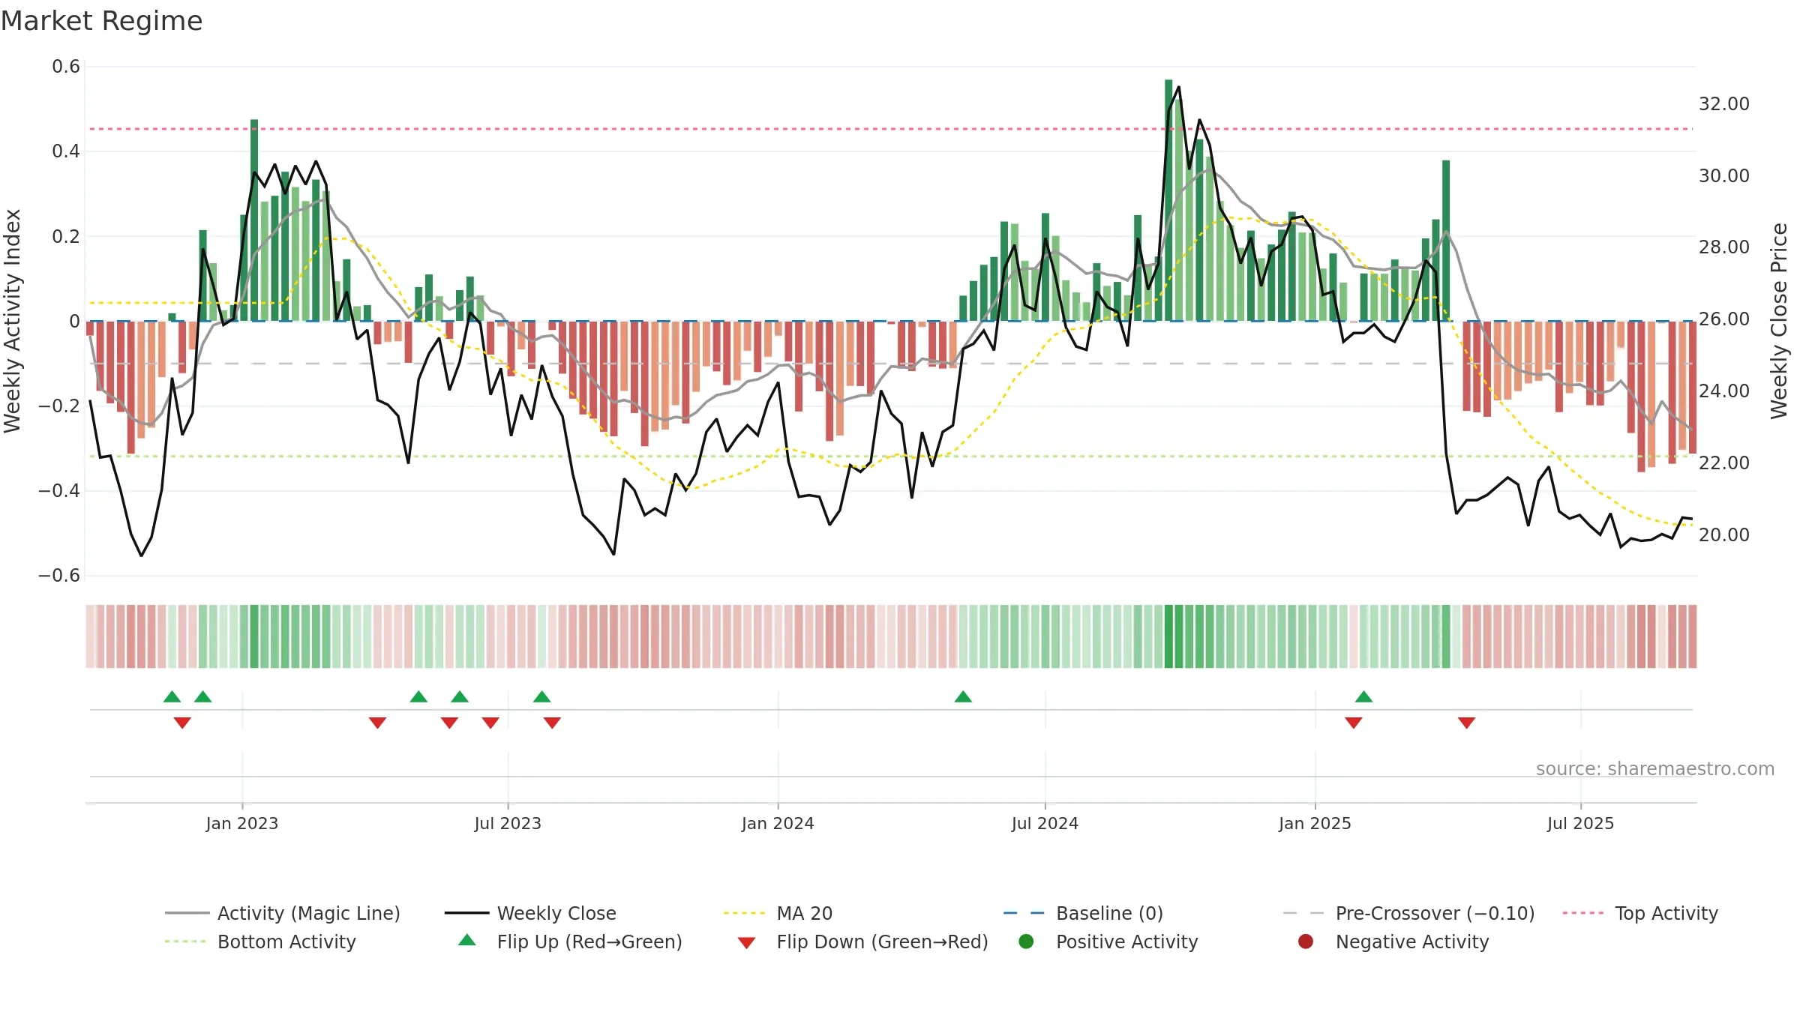Click the Jul 2023 x-axis label
The height and width of the screenshot is (1012, 1800).
508,824
